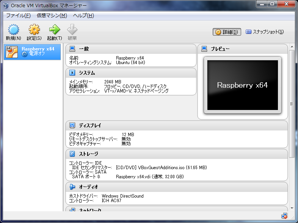Image resolution: width=298 pixels, height=223 pixels.
Task: Click the ストレージ section disk icon
Action: click(72, 154)
